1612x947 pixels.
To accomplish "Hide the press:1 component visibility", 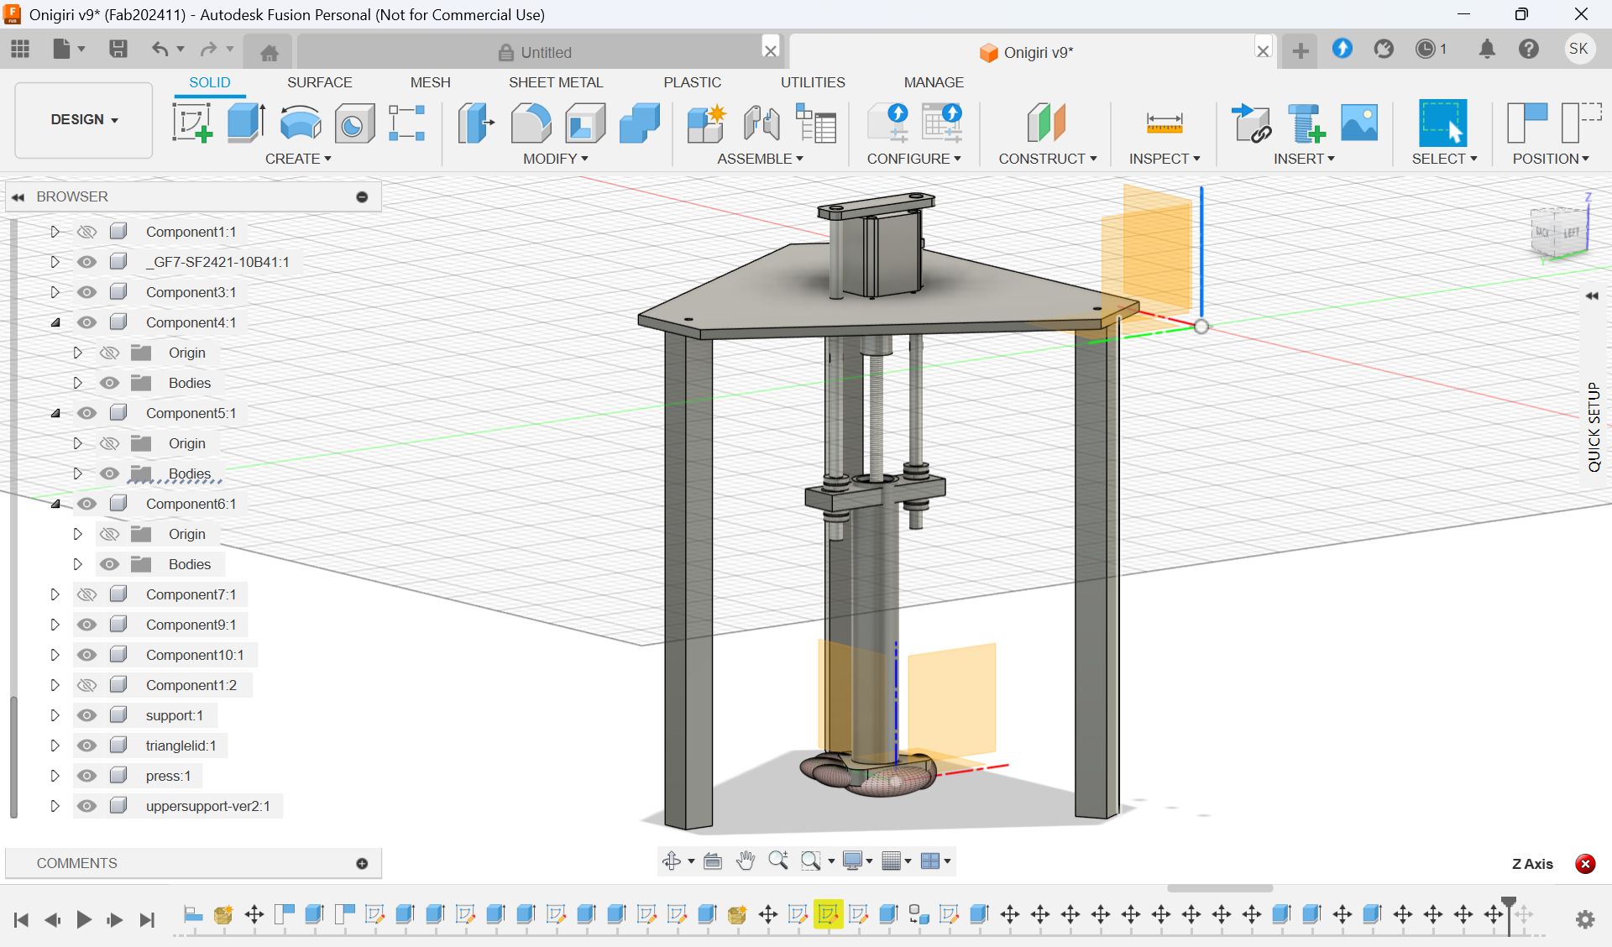I will tap(86, 776).
